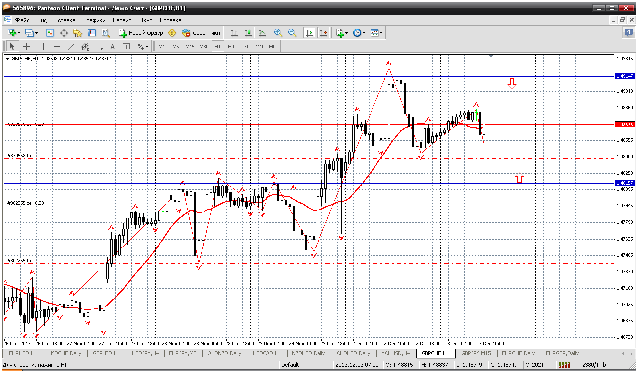Click the Zoom In magnifier icon
Viewport: 638px width, 371px height.
[x=278, y=33]
